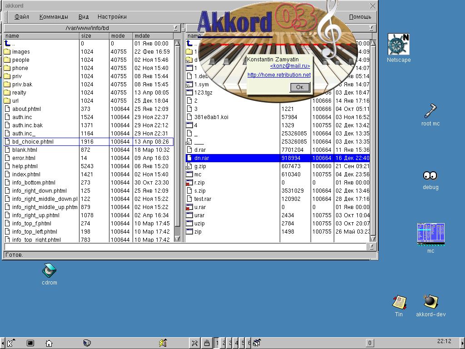The image size is (465, 349).
Task: Click the left panel scrollbar thumb
Action: click(x=178, y=137)
